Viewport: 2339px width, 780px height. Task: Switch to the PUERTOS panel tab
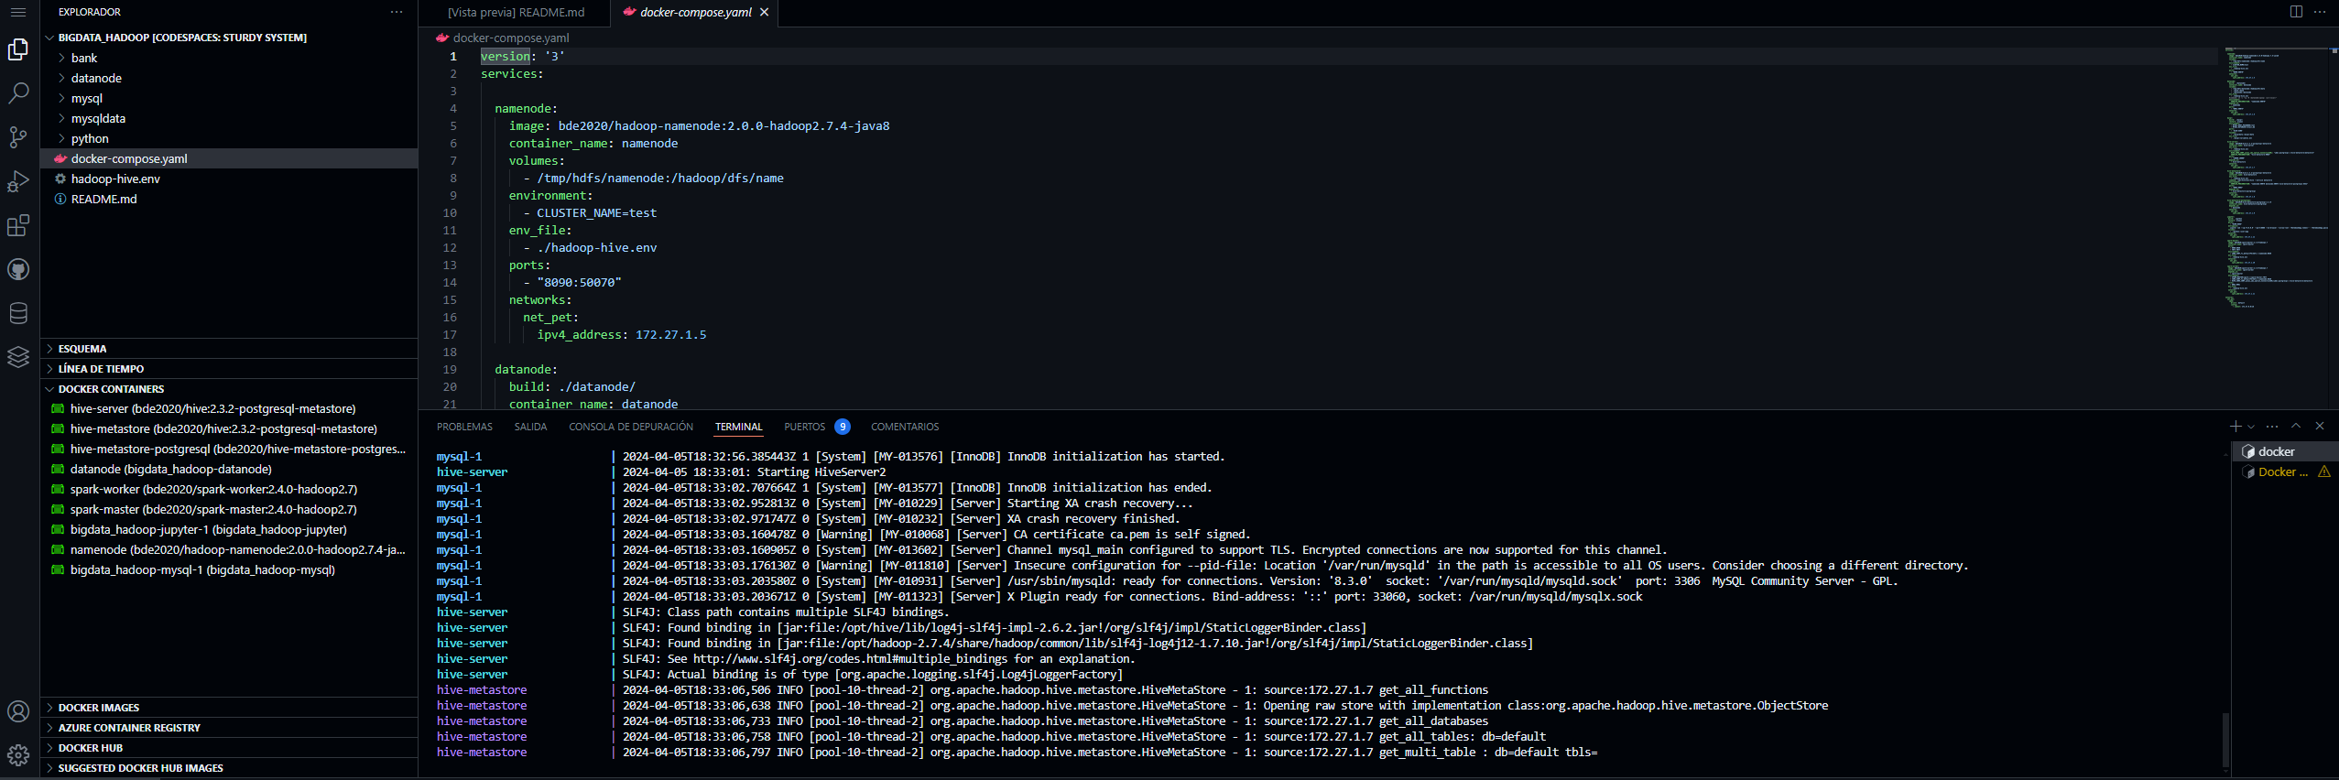click(804, 427)
